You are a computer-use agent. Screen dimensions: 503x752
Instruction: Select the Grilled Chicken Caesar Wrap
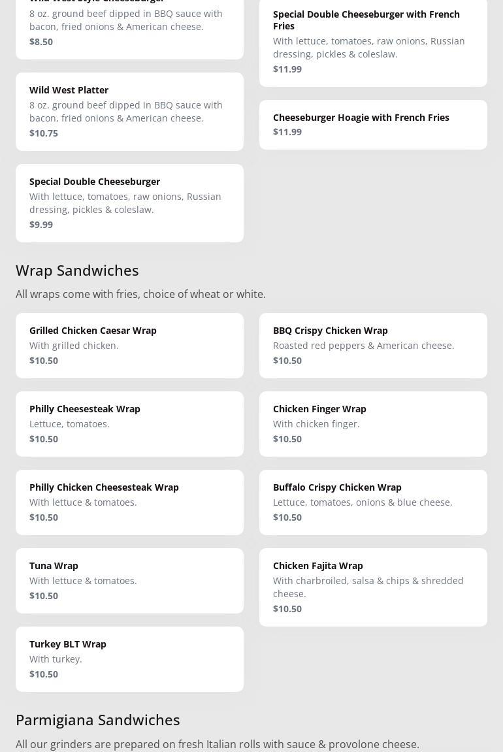pos(129,345)
